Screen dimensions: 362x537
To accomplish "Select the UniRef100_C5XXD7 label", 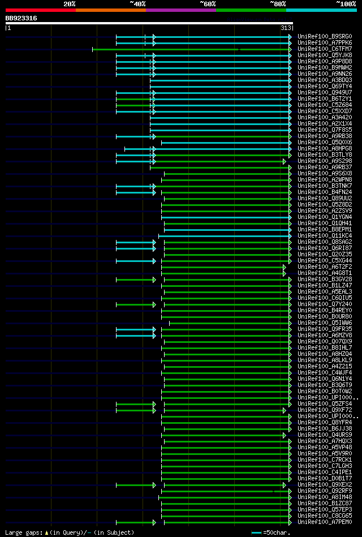I will (325, 111).
